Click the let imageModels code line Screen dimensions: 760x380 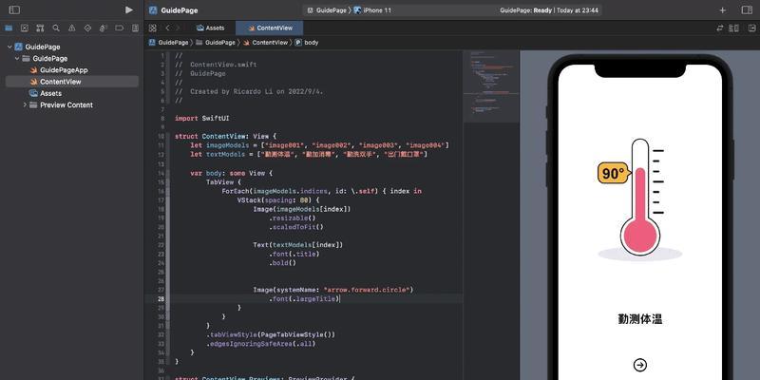[x=319, y=145]
